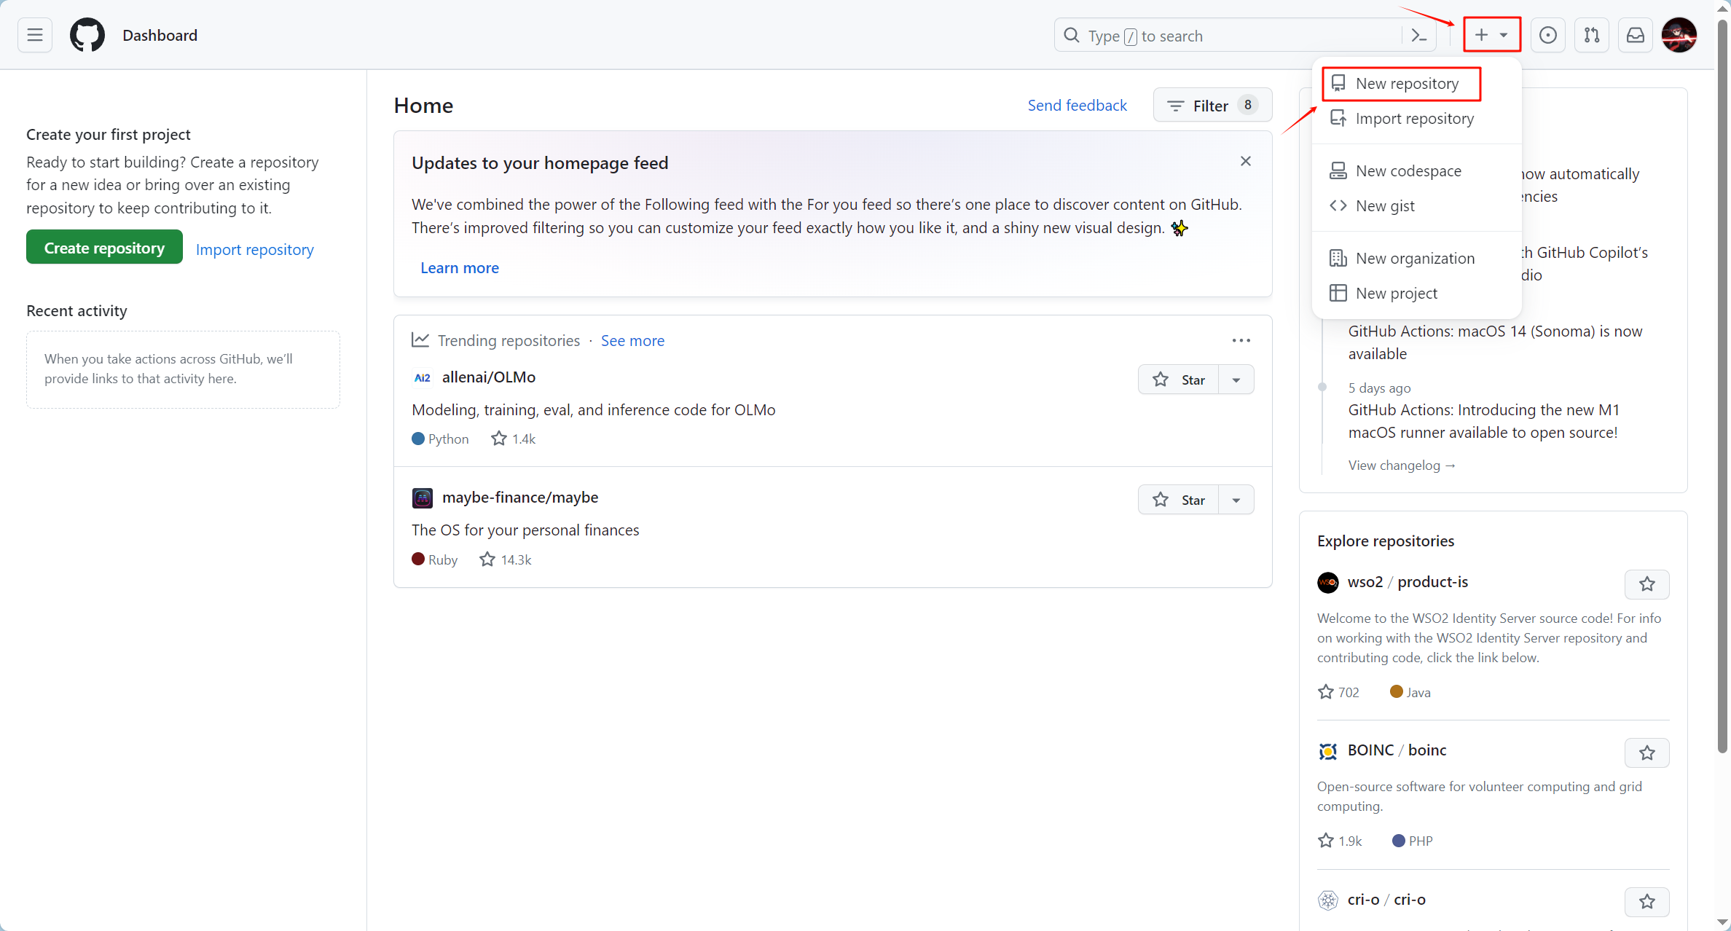Open the Send feedback link
Screen dimensions: 1731x931
1077,106
